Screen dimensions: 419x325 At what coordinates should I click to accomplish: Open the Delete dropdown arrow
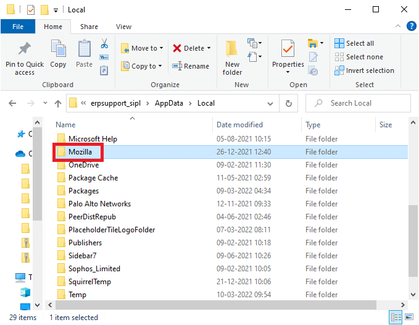209,48
